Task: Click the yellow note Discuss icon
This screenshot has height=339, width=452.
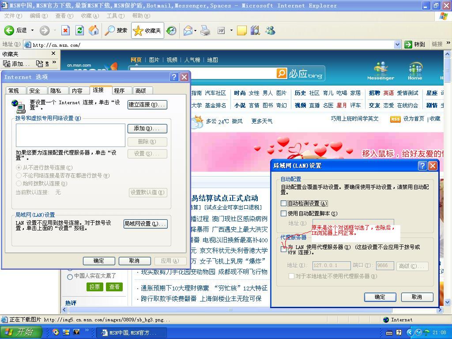Action: click(241, 30)
